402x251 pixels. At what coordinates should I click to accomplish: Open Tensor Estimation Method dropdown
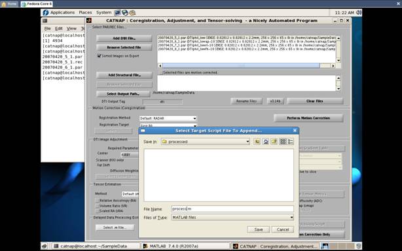tap(130, 194)
